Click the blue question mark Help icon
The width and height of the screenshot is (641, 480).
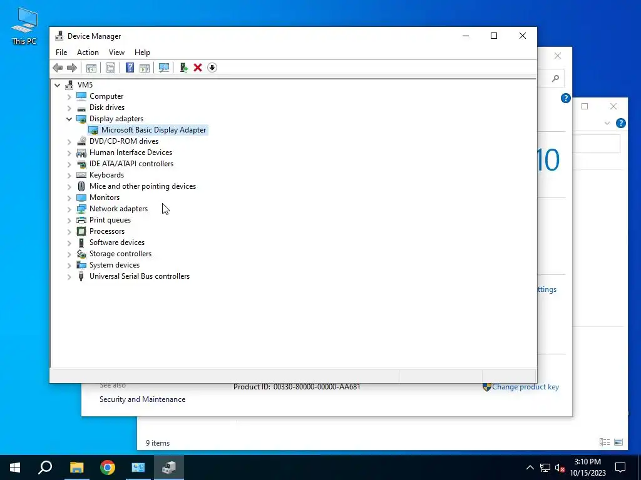point(130,67)
